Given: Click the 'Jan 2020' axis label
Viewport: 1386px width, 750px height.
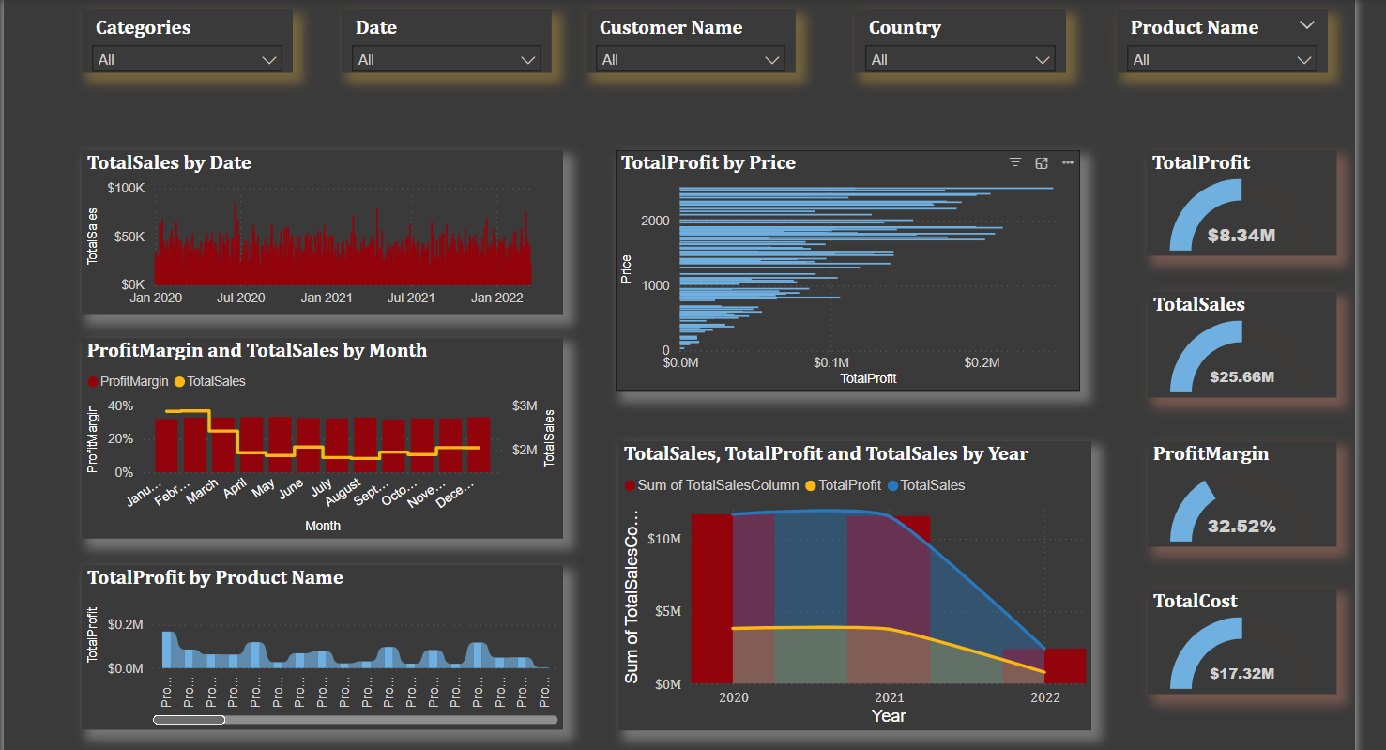Looking at the screenshot, I should 156,298.
